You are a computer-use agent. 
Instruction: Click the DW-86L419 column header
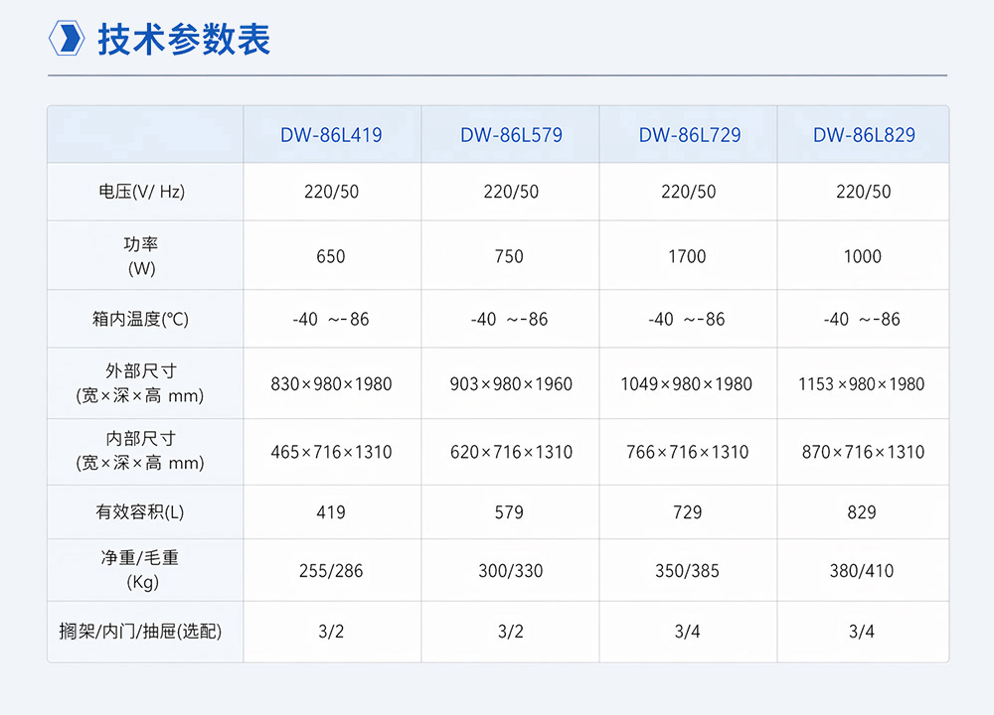pos(331,135)
